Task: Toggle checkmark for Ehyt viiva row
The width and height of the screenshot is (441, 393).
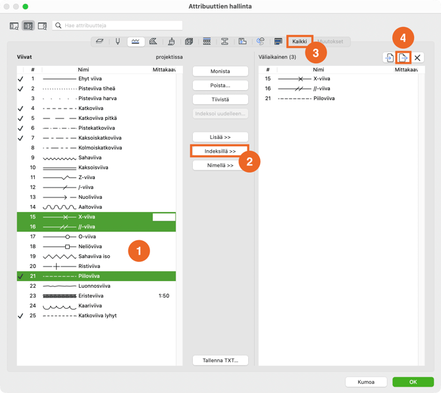Action: [x=21, y=79]
